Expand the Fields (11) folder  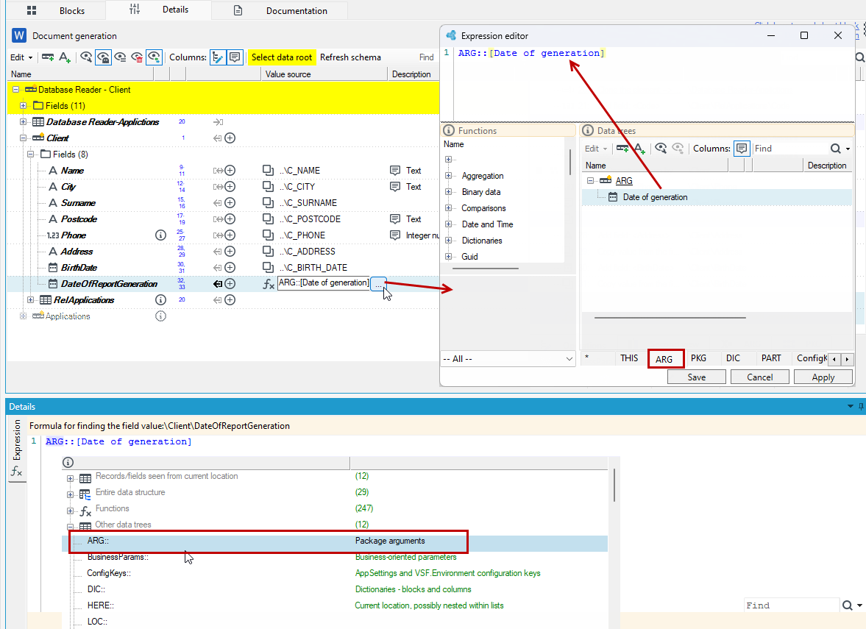point(24,105)
